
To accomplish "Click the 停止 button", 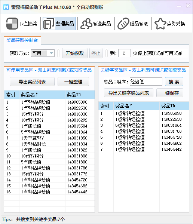I will (96, 53).
